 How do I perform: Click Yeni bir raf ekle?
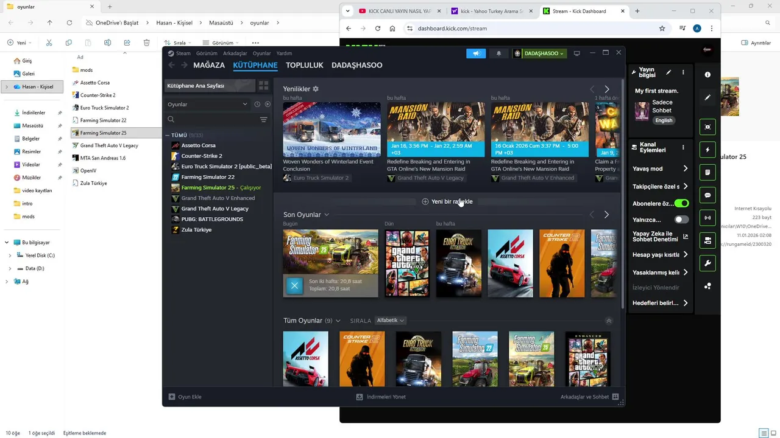point(447,201)
